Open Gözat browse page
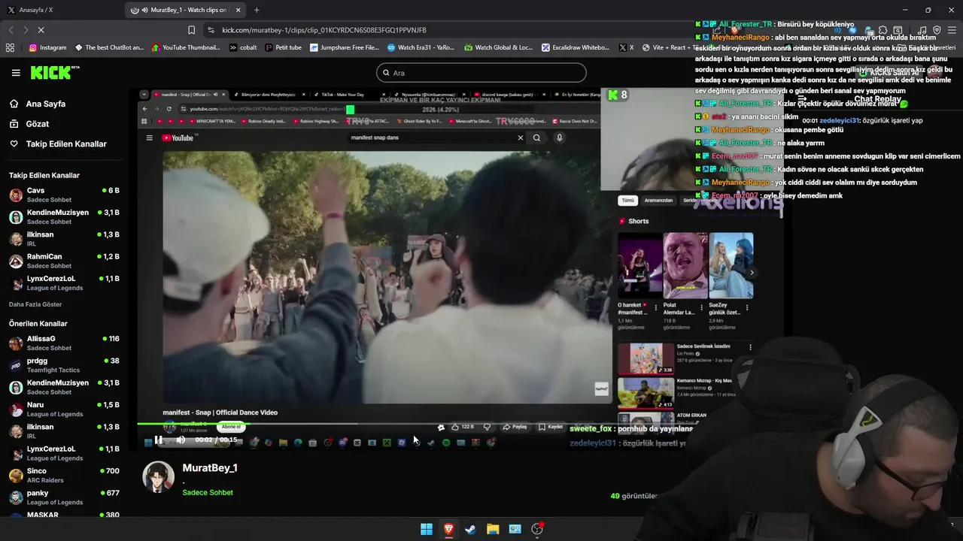Viewport: 963px width, 541px height. [x=37, y=123]
